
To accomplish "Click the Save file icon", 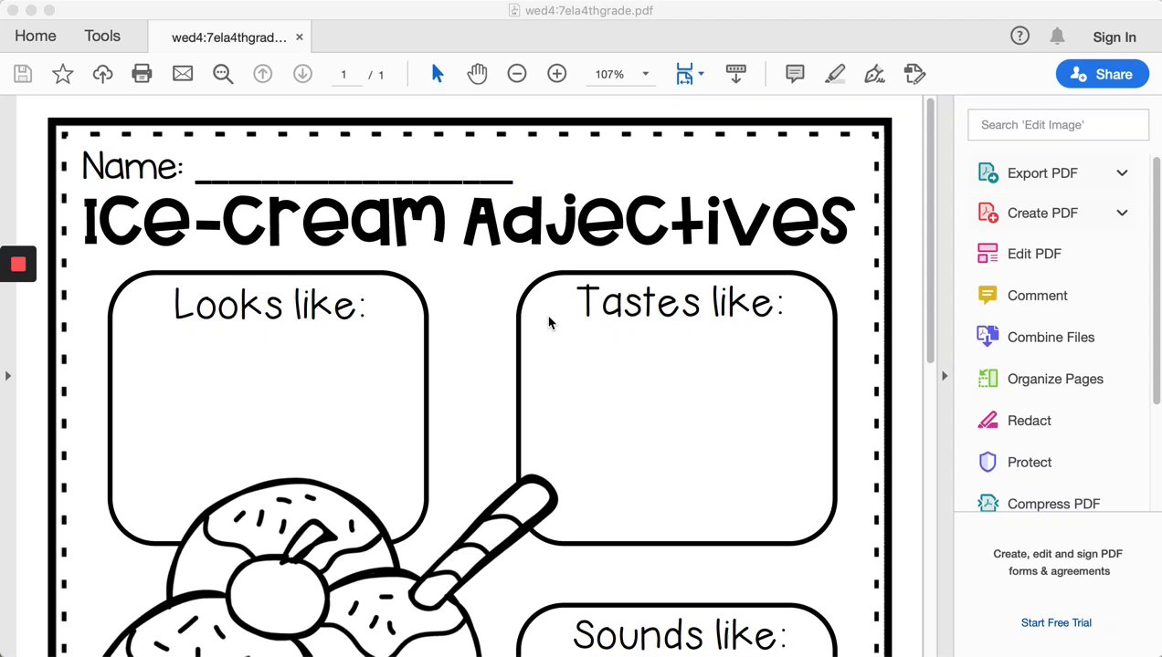I will pyautogui.click(x=23, y=74).
